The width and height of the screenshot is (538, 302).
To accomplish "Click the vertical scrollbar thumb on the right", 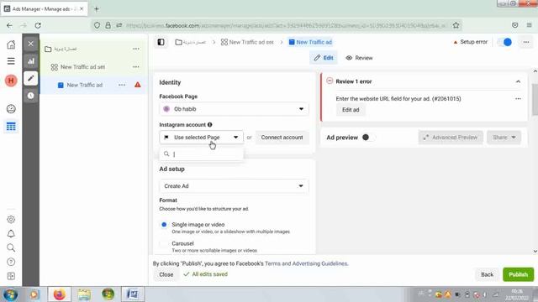I will click(535, 99).
